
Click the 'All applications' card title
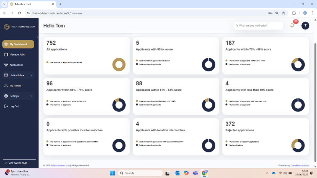57,49
